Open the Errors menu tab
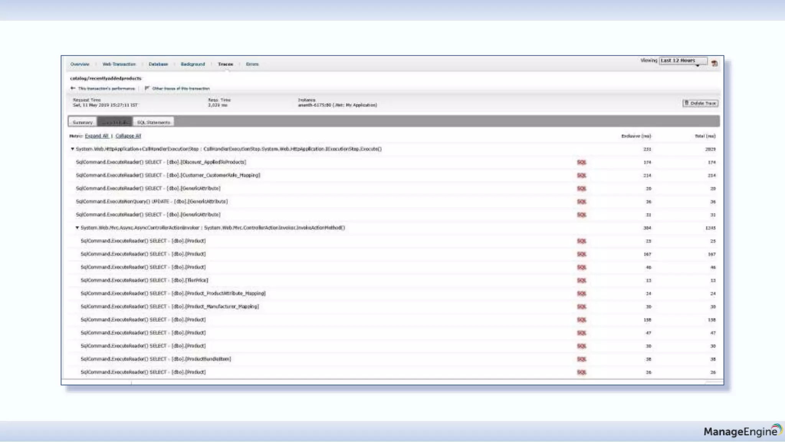 pyautogui.click(x=252, y=64)
